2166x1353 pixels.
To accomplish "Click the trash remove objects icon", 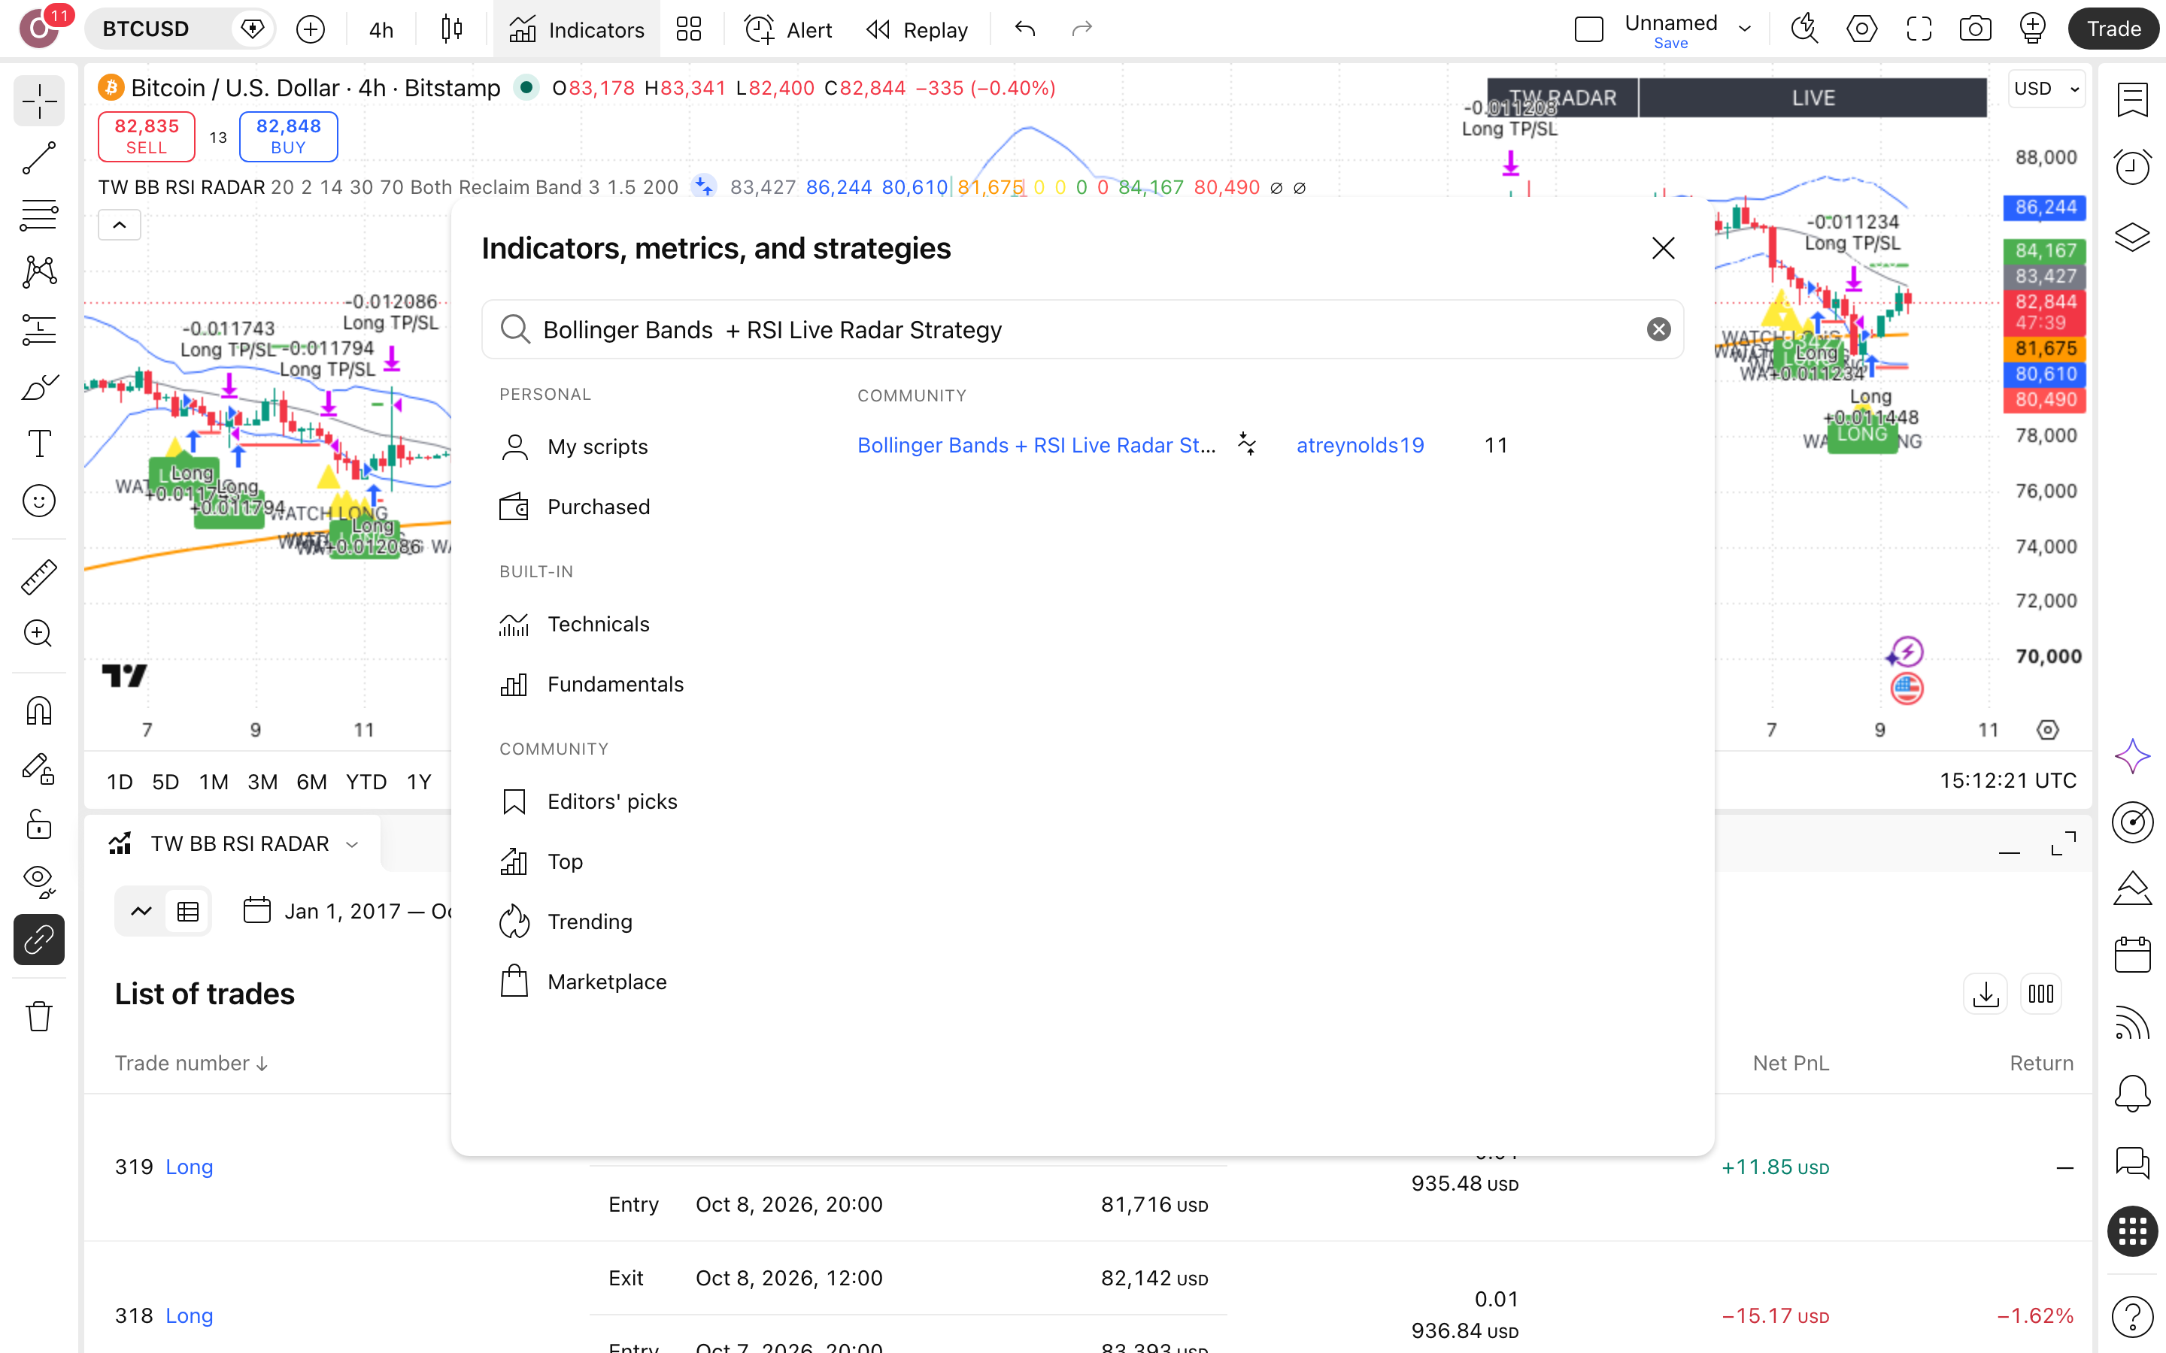I will tap(38, 1016).
